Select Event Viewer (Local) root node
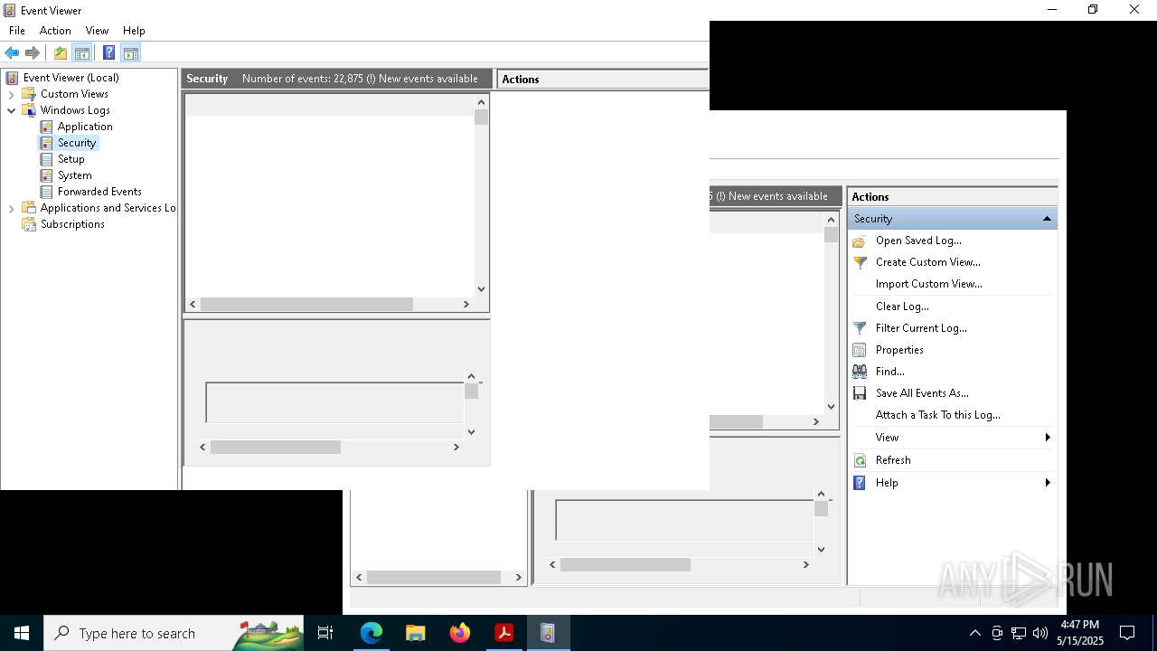The image size is (1157, 651). coord(71,78)
